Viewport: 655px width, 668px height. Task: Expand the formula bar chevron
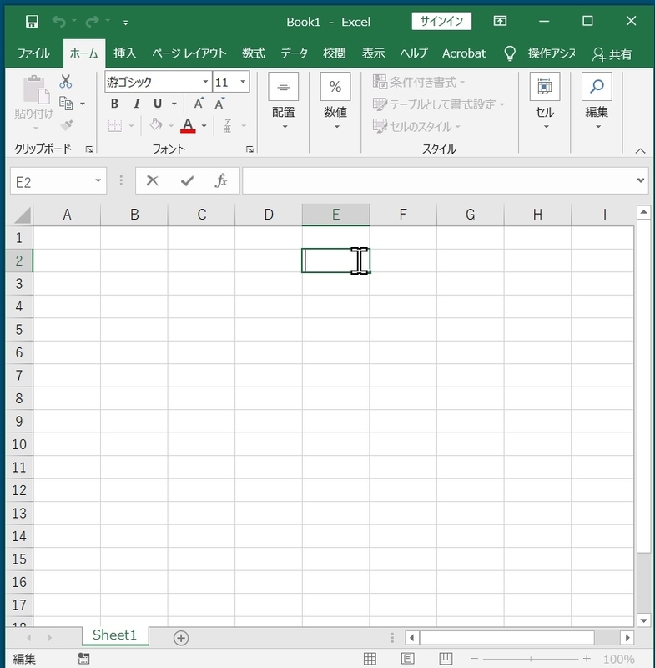pos(641,180)
